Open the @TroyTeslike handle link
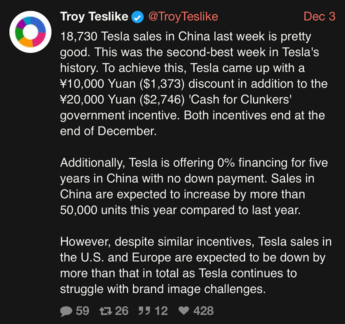 pos(183,16)
